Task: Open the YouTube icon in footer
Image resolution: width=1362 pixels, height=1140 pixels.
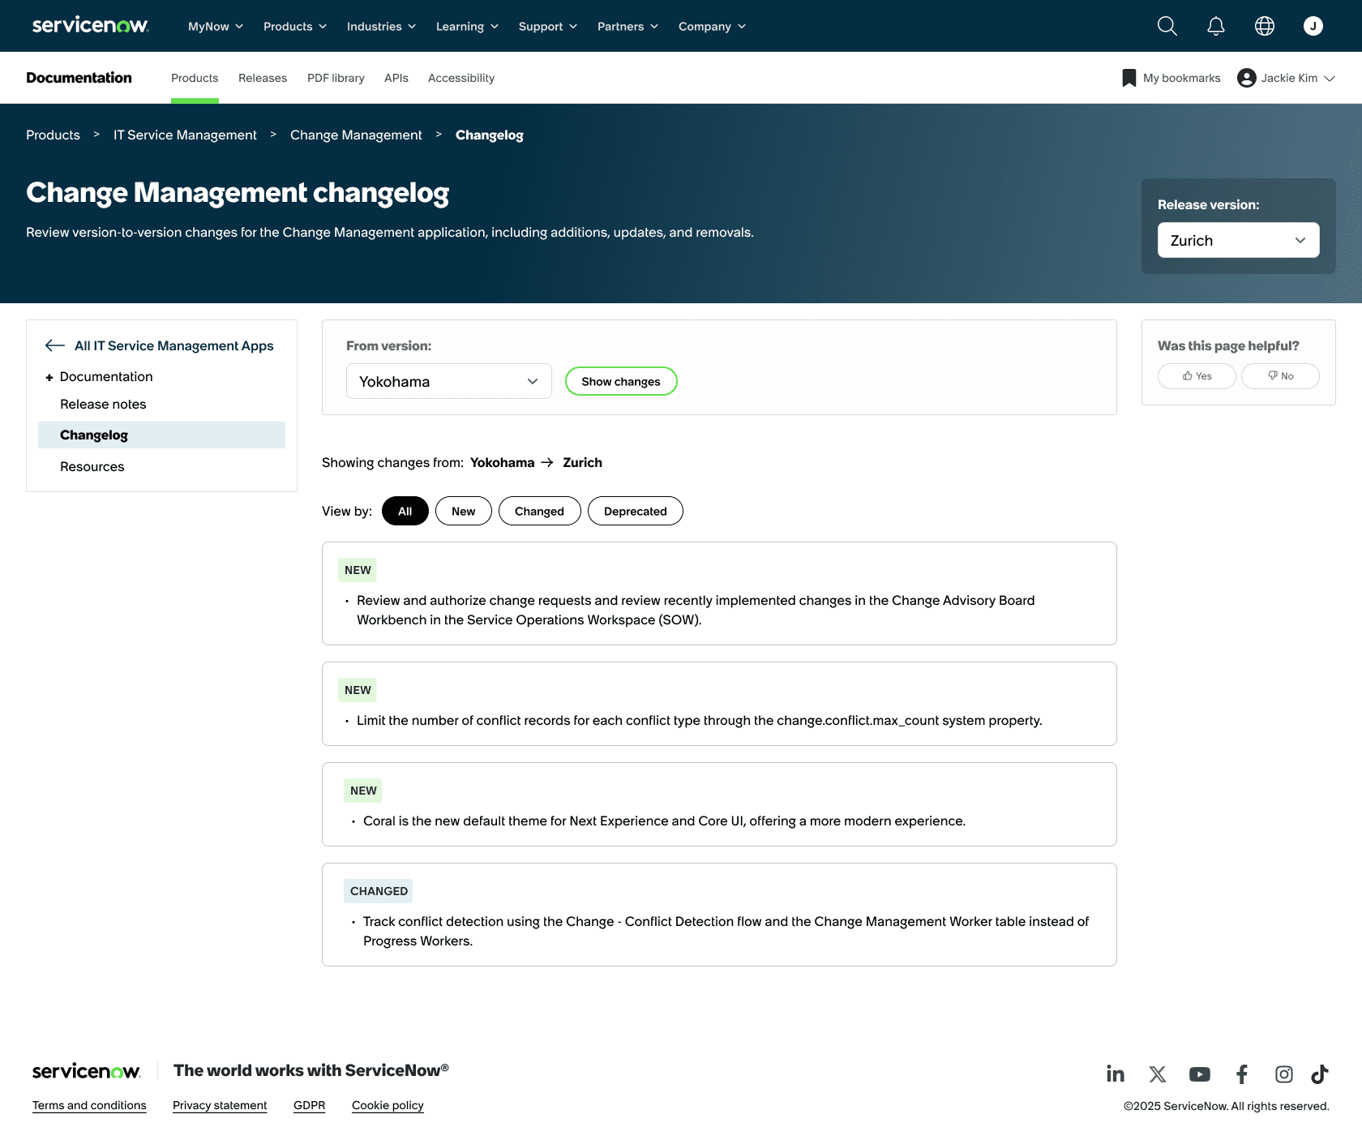Action: (1200, 1074)
